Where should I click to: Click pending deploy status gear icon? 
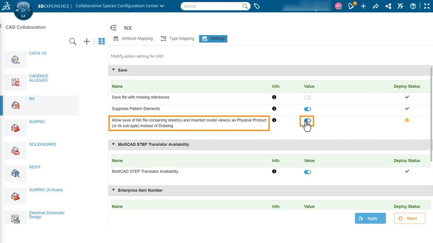[x=407, y=120]
